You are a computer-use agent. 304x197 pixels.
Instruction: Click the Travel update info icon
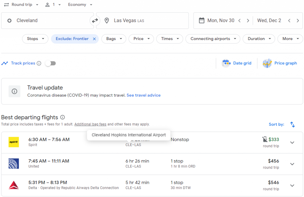[x=14, y=91]
